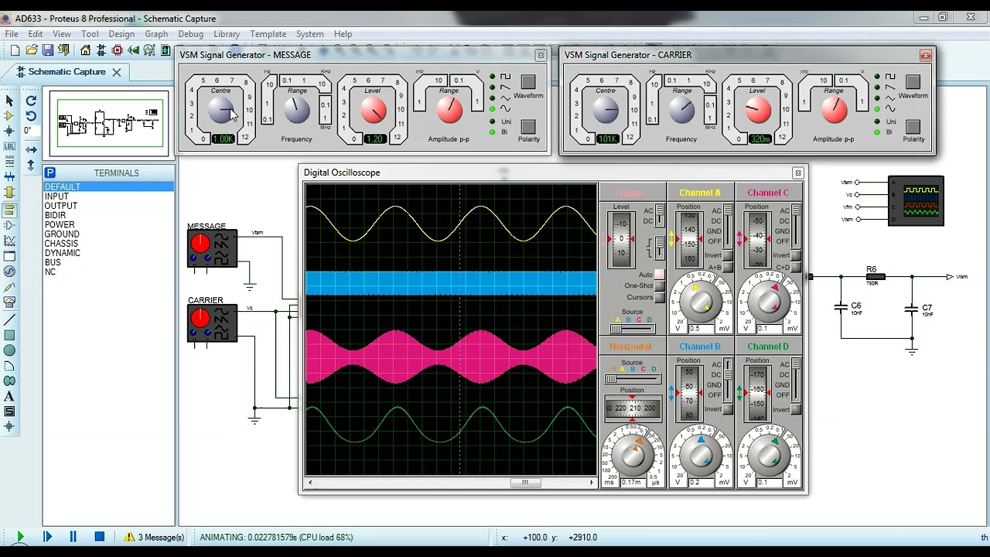Screen dimensions: 990x557
Task: Toggle MESSAGE generator Polarity button
Action: 528,126
